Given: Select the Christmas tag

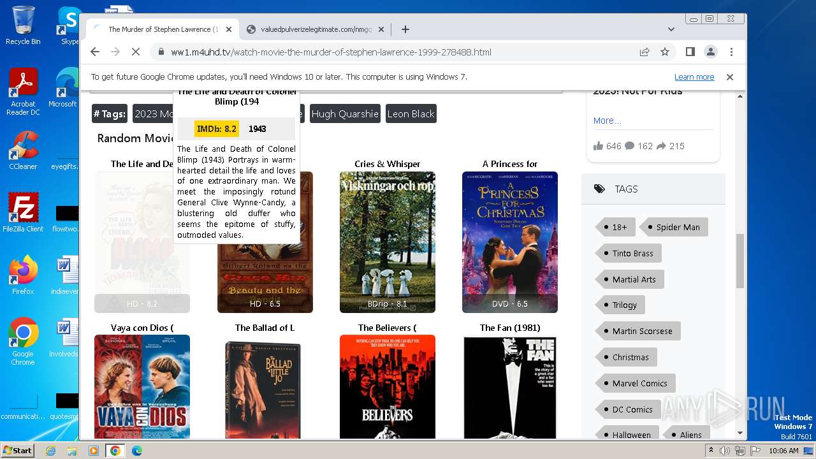Looking at the screenshot, I should 627,357.
